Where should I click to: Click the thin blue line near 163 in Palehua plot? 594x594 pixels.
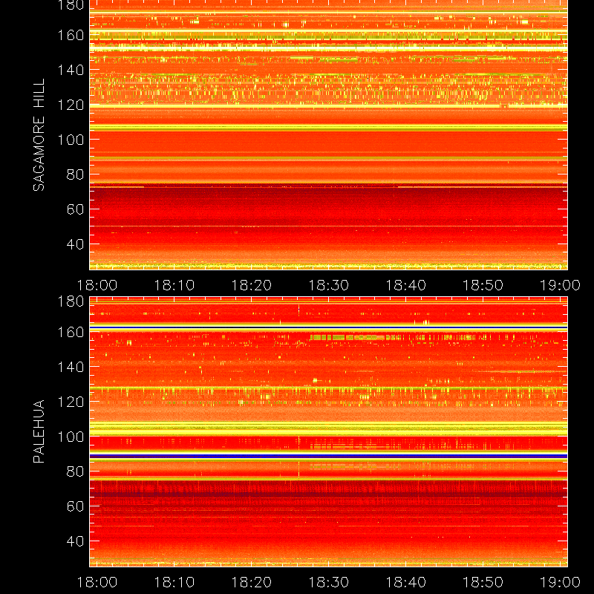328,327
